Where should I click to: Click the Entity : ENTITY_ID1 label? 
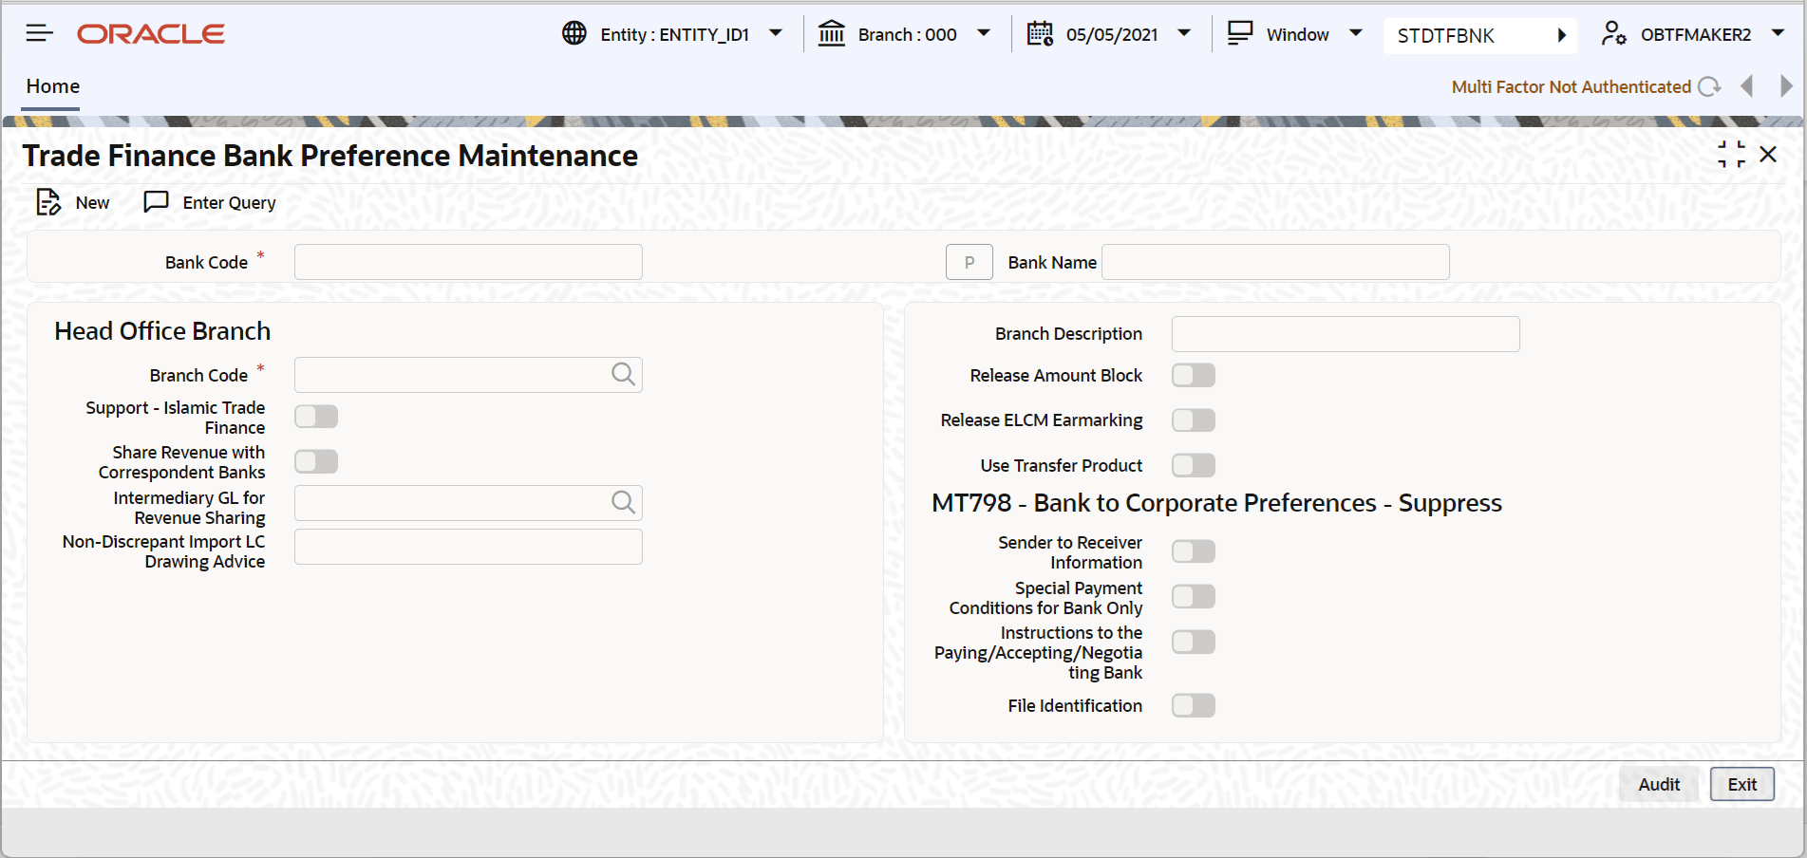[x=675, y=34]
